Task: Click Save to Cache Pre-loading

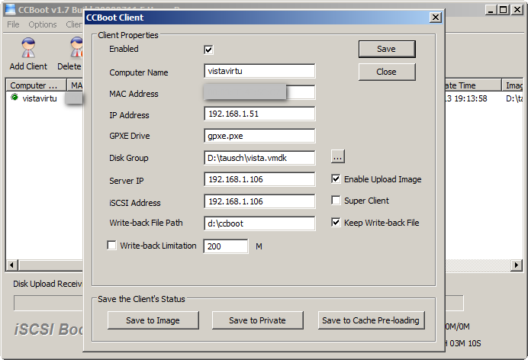Action: [370, 320]
